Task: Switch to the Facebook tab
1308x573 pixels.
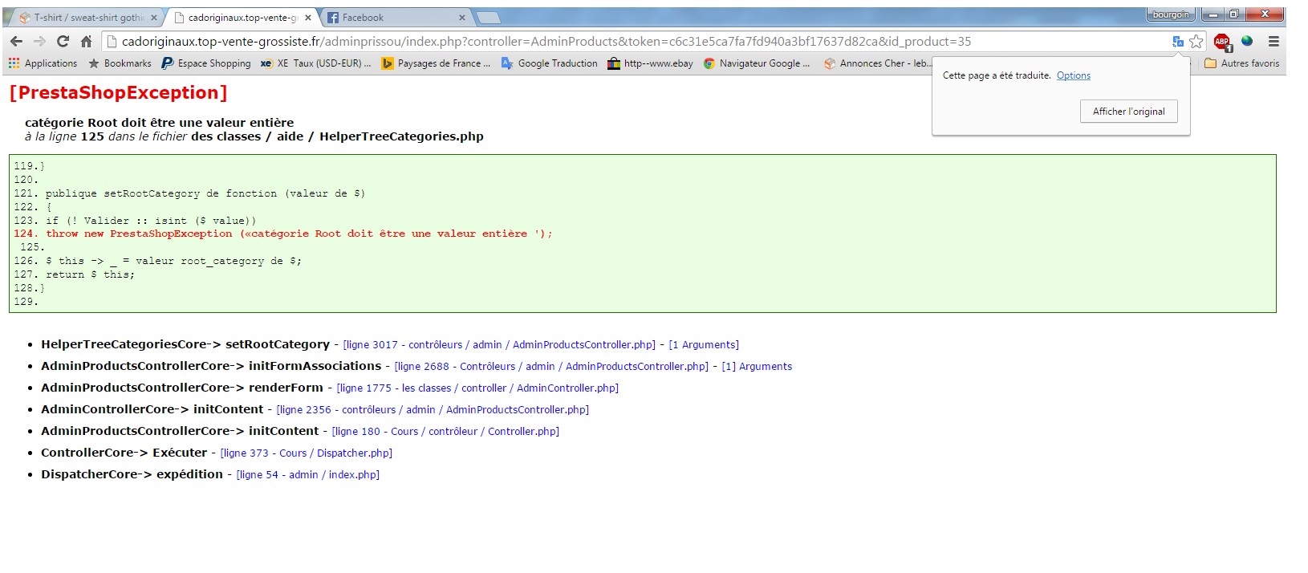Action: click(x=393, y=18)
